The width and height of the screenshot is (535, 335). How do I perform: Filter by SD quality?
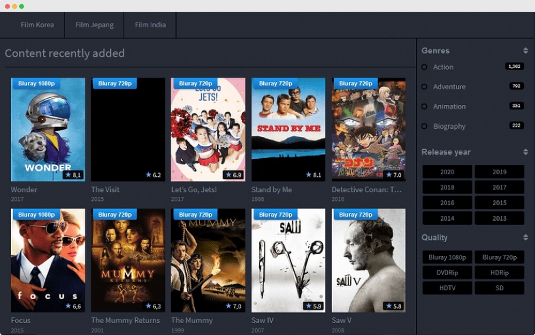[x=500, y=288]
